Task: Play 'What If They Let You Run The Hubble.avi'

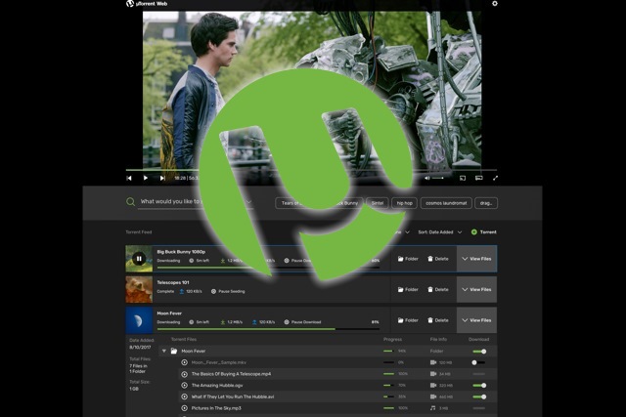Action: pos(185,396)
